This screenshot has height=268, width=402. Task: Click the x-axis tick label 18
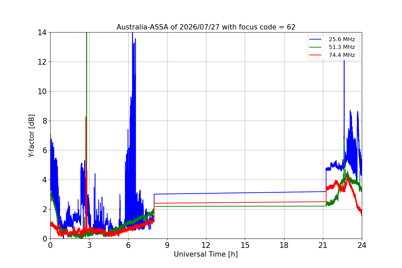coord(284,245)
